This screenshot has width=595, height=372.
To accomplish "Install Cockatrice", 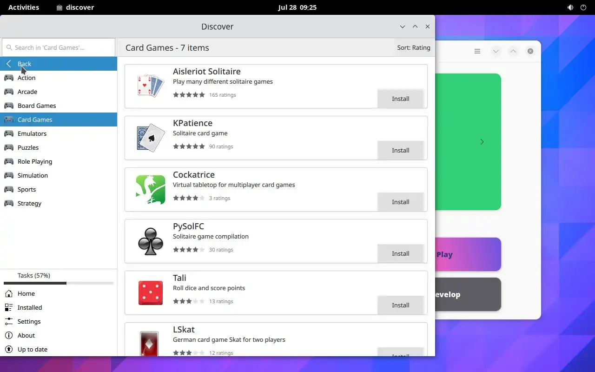I will point(400,202).
